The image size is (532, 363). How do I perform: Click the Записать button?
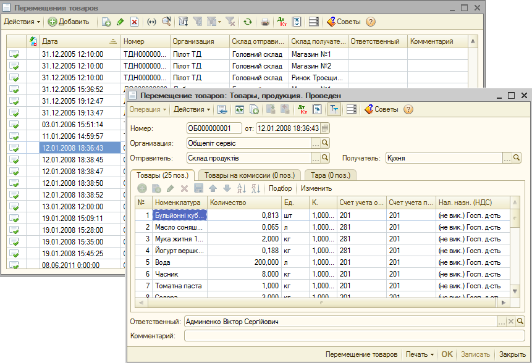click(x=475, y=354)
